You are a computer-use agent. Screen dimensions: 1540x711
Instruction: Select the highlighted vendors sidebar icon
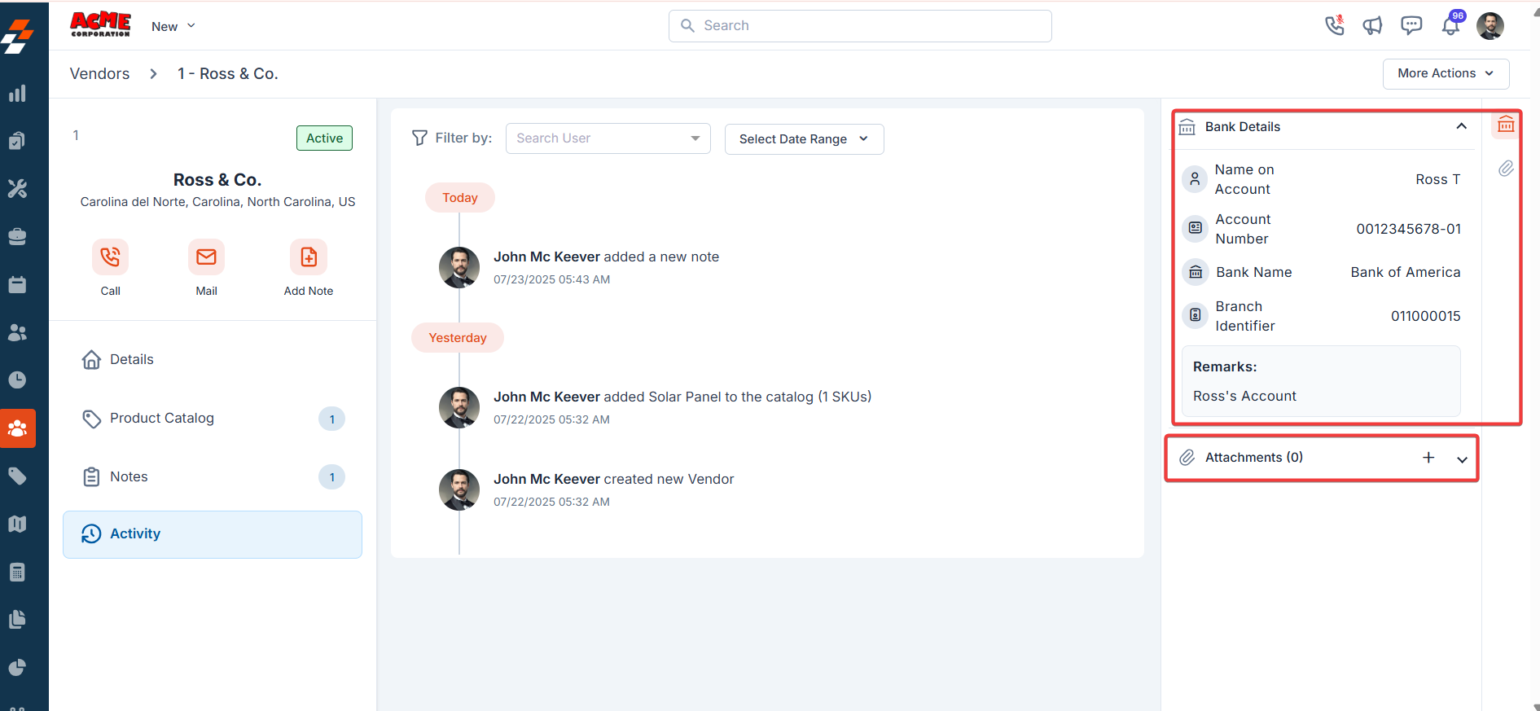pyautogui.click(x=18, y=428)
